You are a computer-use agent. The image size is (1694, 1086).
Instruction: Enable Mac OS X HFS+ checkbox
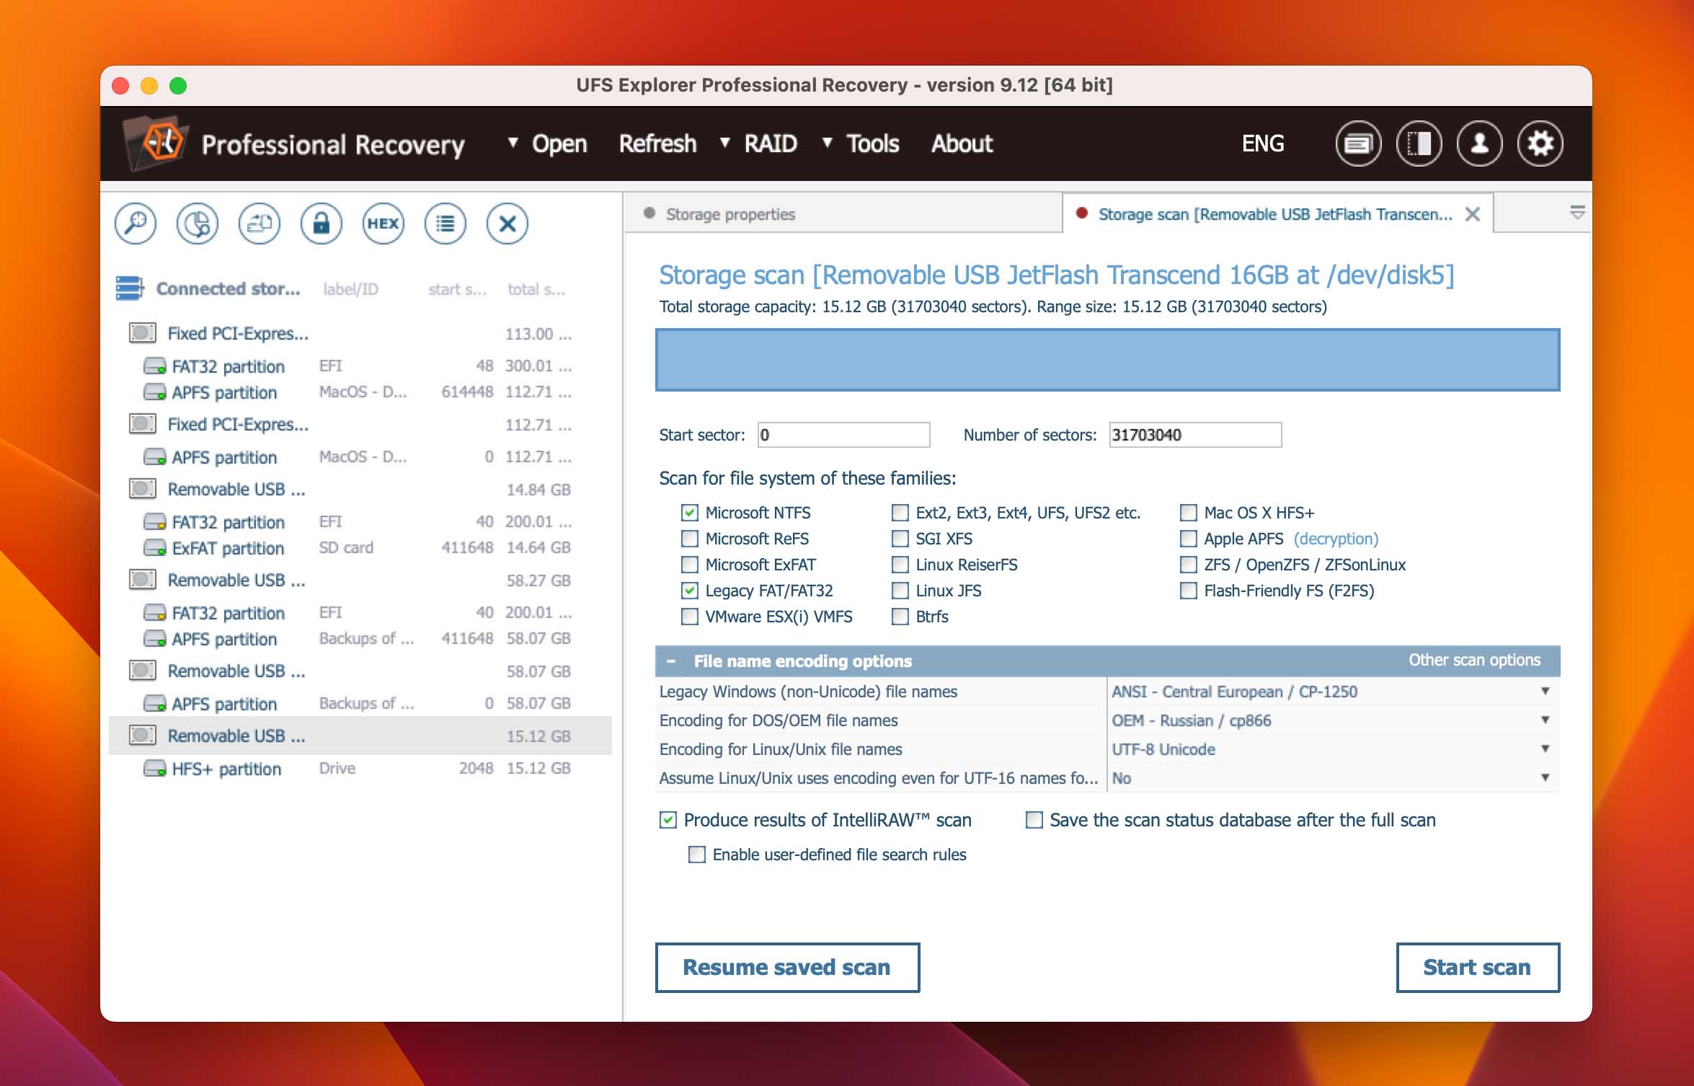coord(1189,513)
